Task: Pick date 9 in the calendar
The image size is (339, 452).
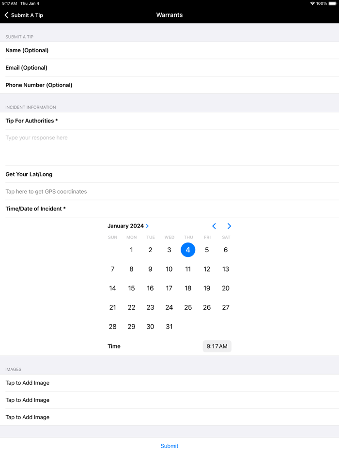Action: (150, 269)
